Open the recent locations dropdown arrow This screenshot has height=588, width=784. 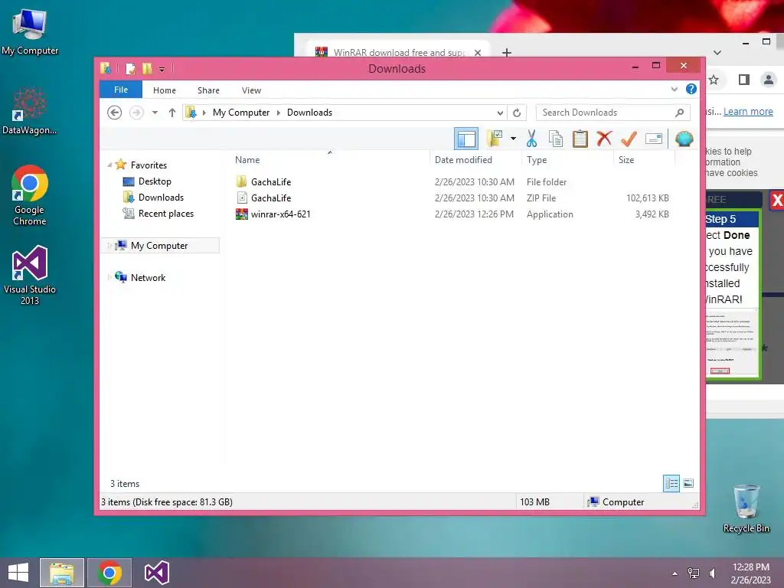pos(155,113)
